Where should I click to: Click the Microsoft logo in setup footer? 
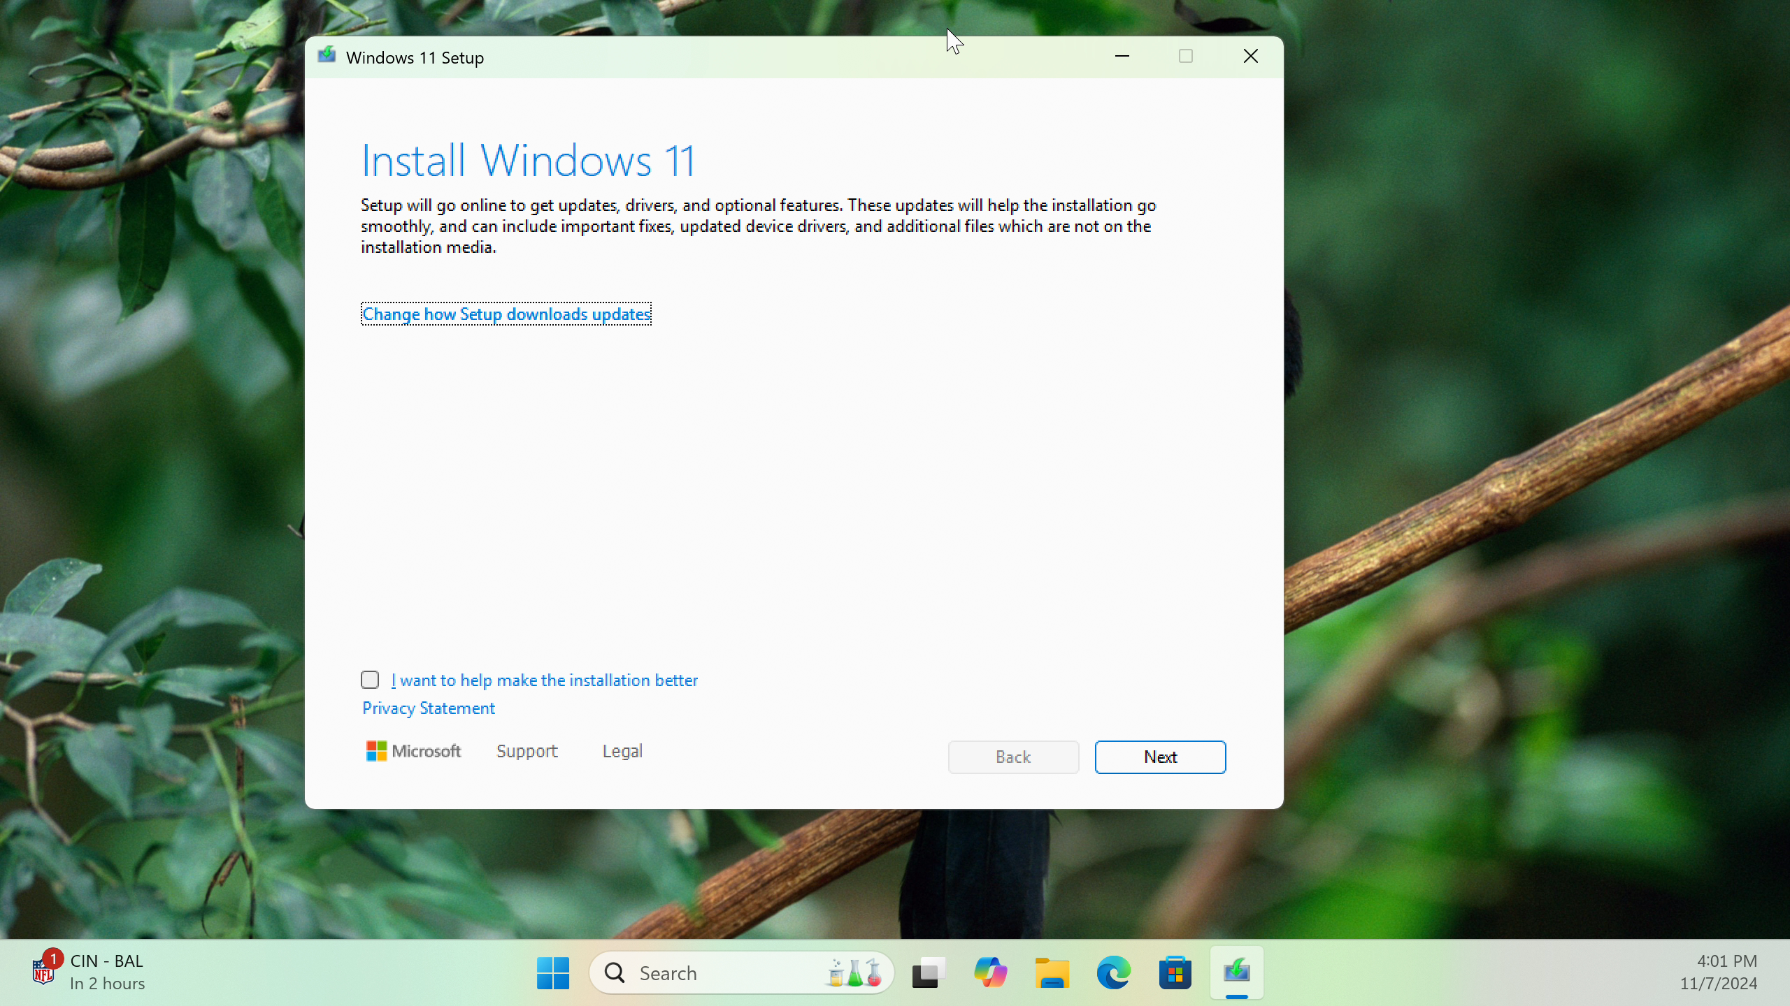[x=413, y=751]
